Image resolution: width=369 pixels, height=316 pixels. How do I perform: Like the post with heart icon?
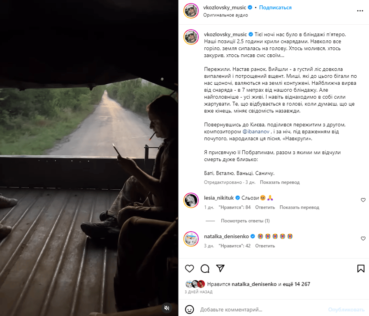[x=190, y=268]
